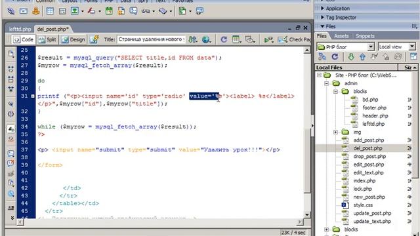Click the Images insert icon
Viewport: 420px width, 236px height.
(74, 11)
